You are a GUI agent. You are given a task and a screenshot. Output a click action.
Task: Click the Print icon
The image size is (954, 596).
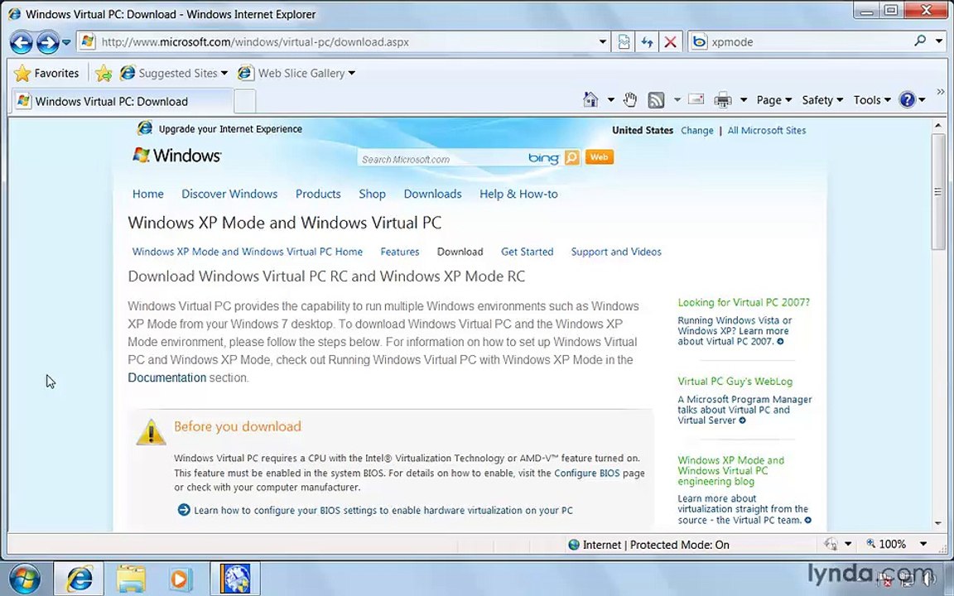coord(723,99)
